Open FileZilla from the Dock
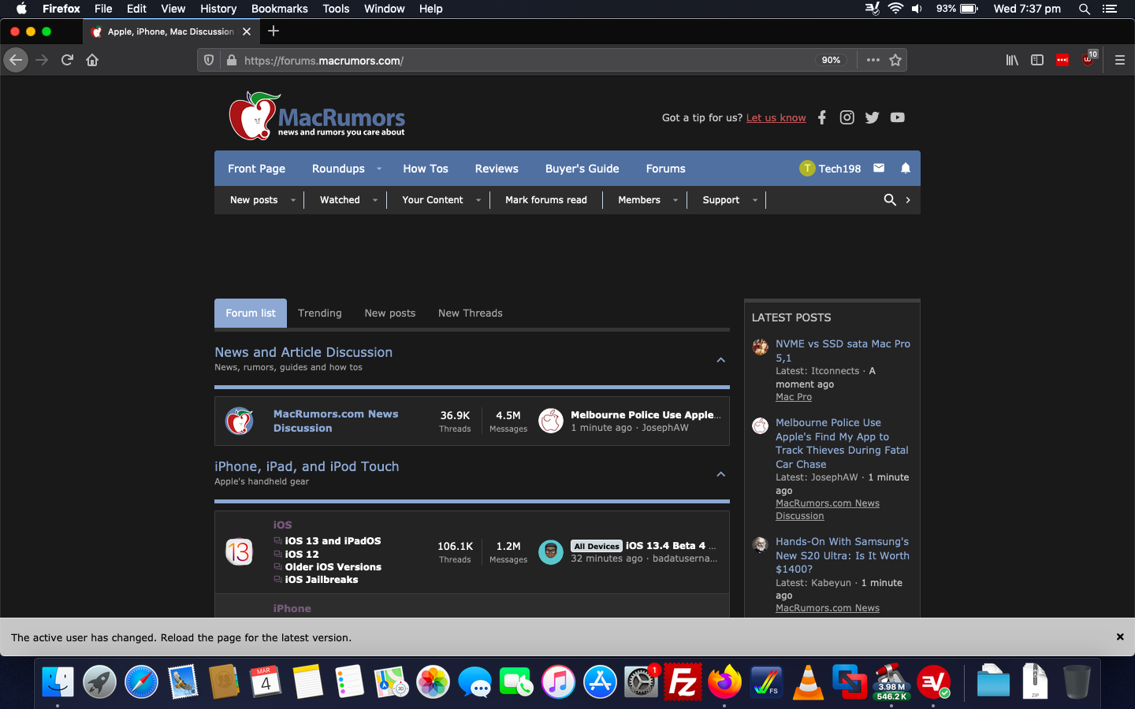 (683, 681)
